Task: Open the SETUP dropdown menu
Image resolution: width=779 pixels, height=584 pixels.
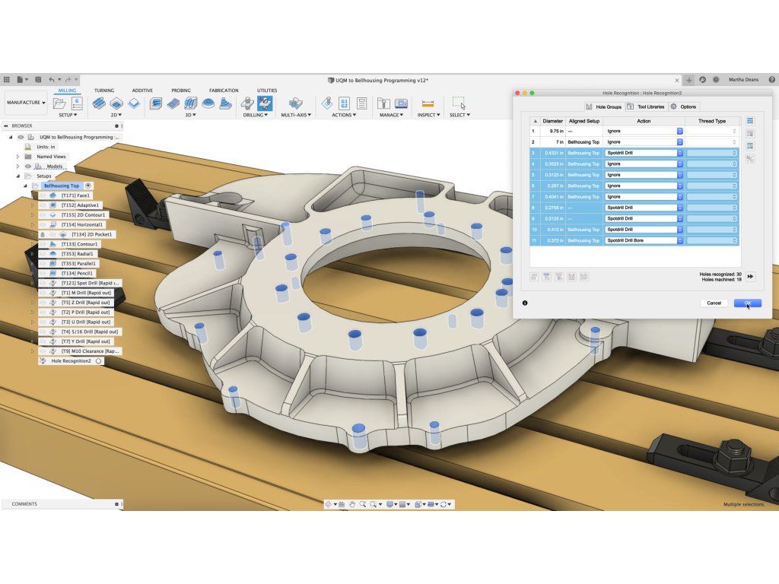Action: (x=68, y=116)
